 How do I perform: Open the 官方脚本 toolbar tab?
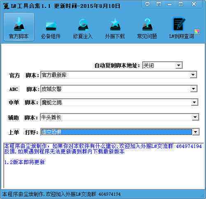tap(19, 27)
